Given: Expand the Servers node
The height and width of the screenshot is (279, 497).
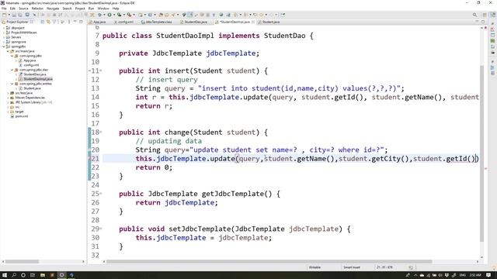Looking at the screenshot, I should click(x=4, y=37).
